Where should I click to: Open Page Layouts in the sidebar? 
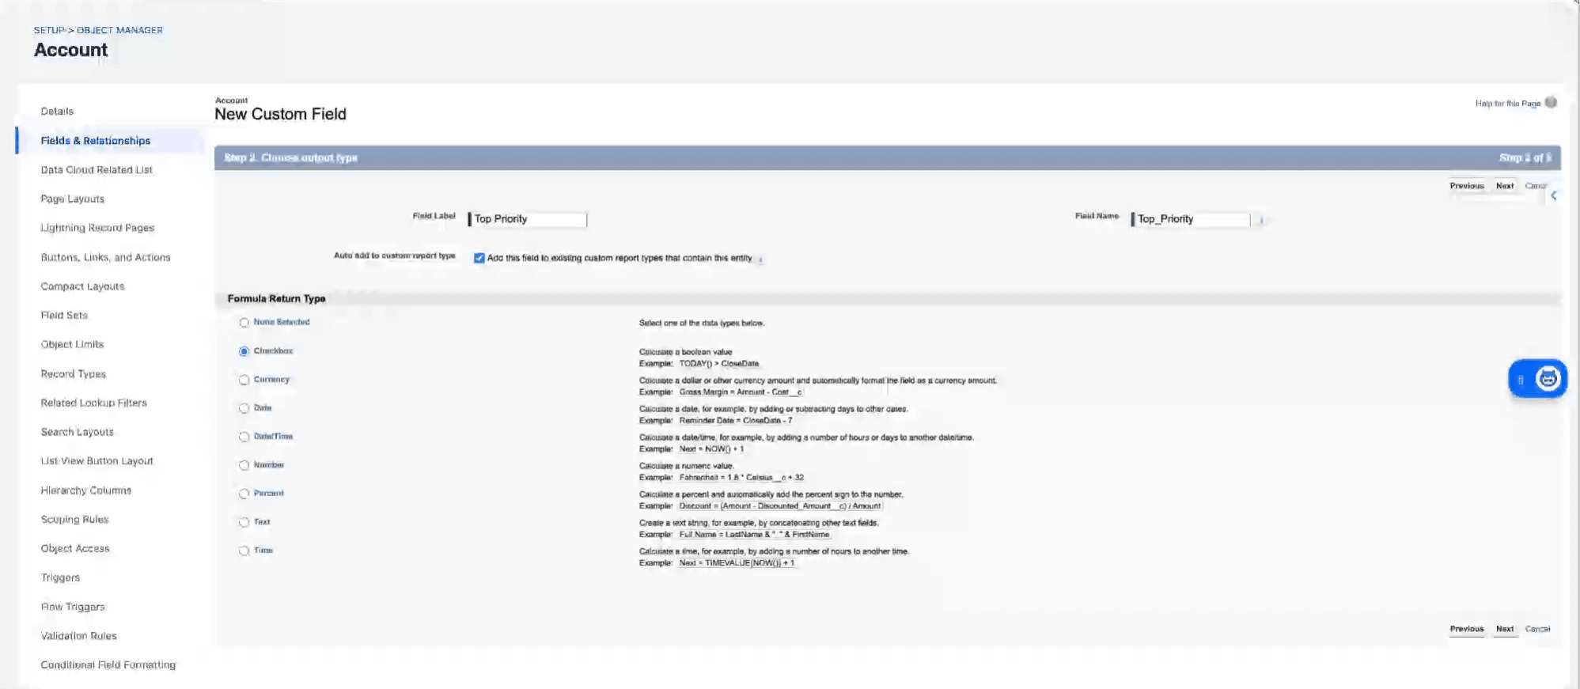[72, 199]
